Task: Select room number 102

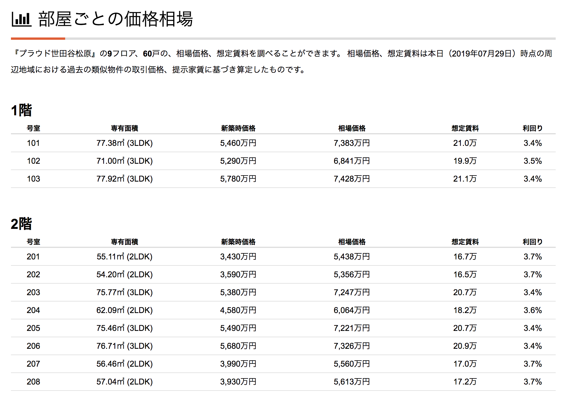Action: pyautogui.click(x=33, y=161)
